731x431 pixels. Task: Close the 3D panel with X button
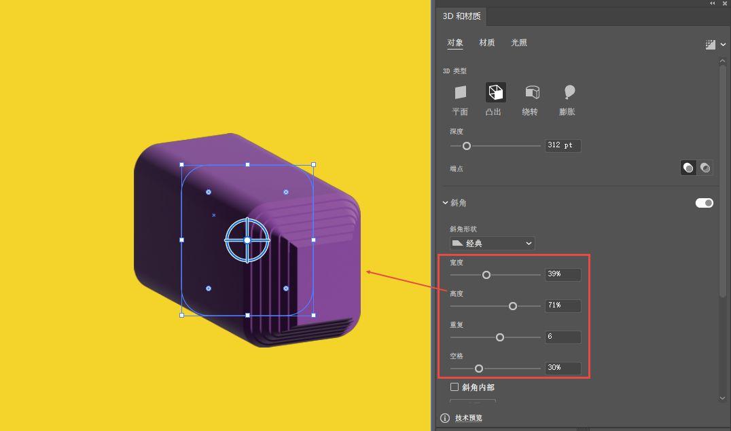725,3
